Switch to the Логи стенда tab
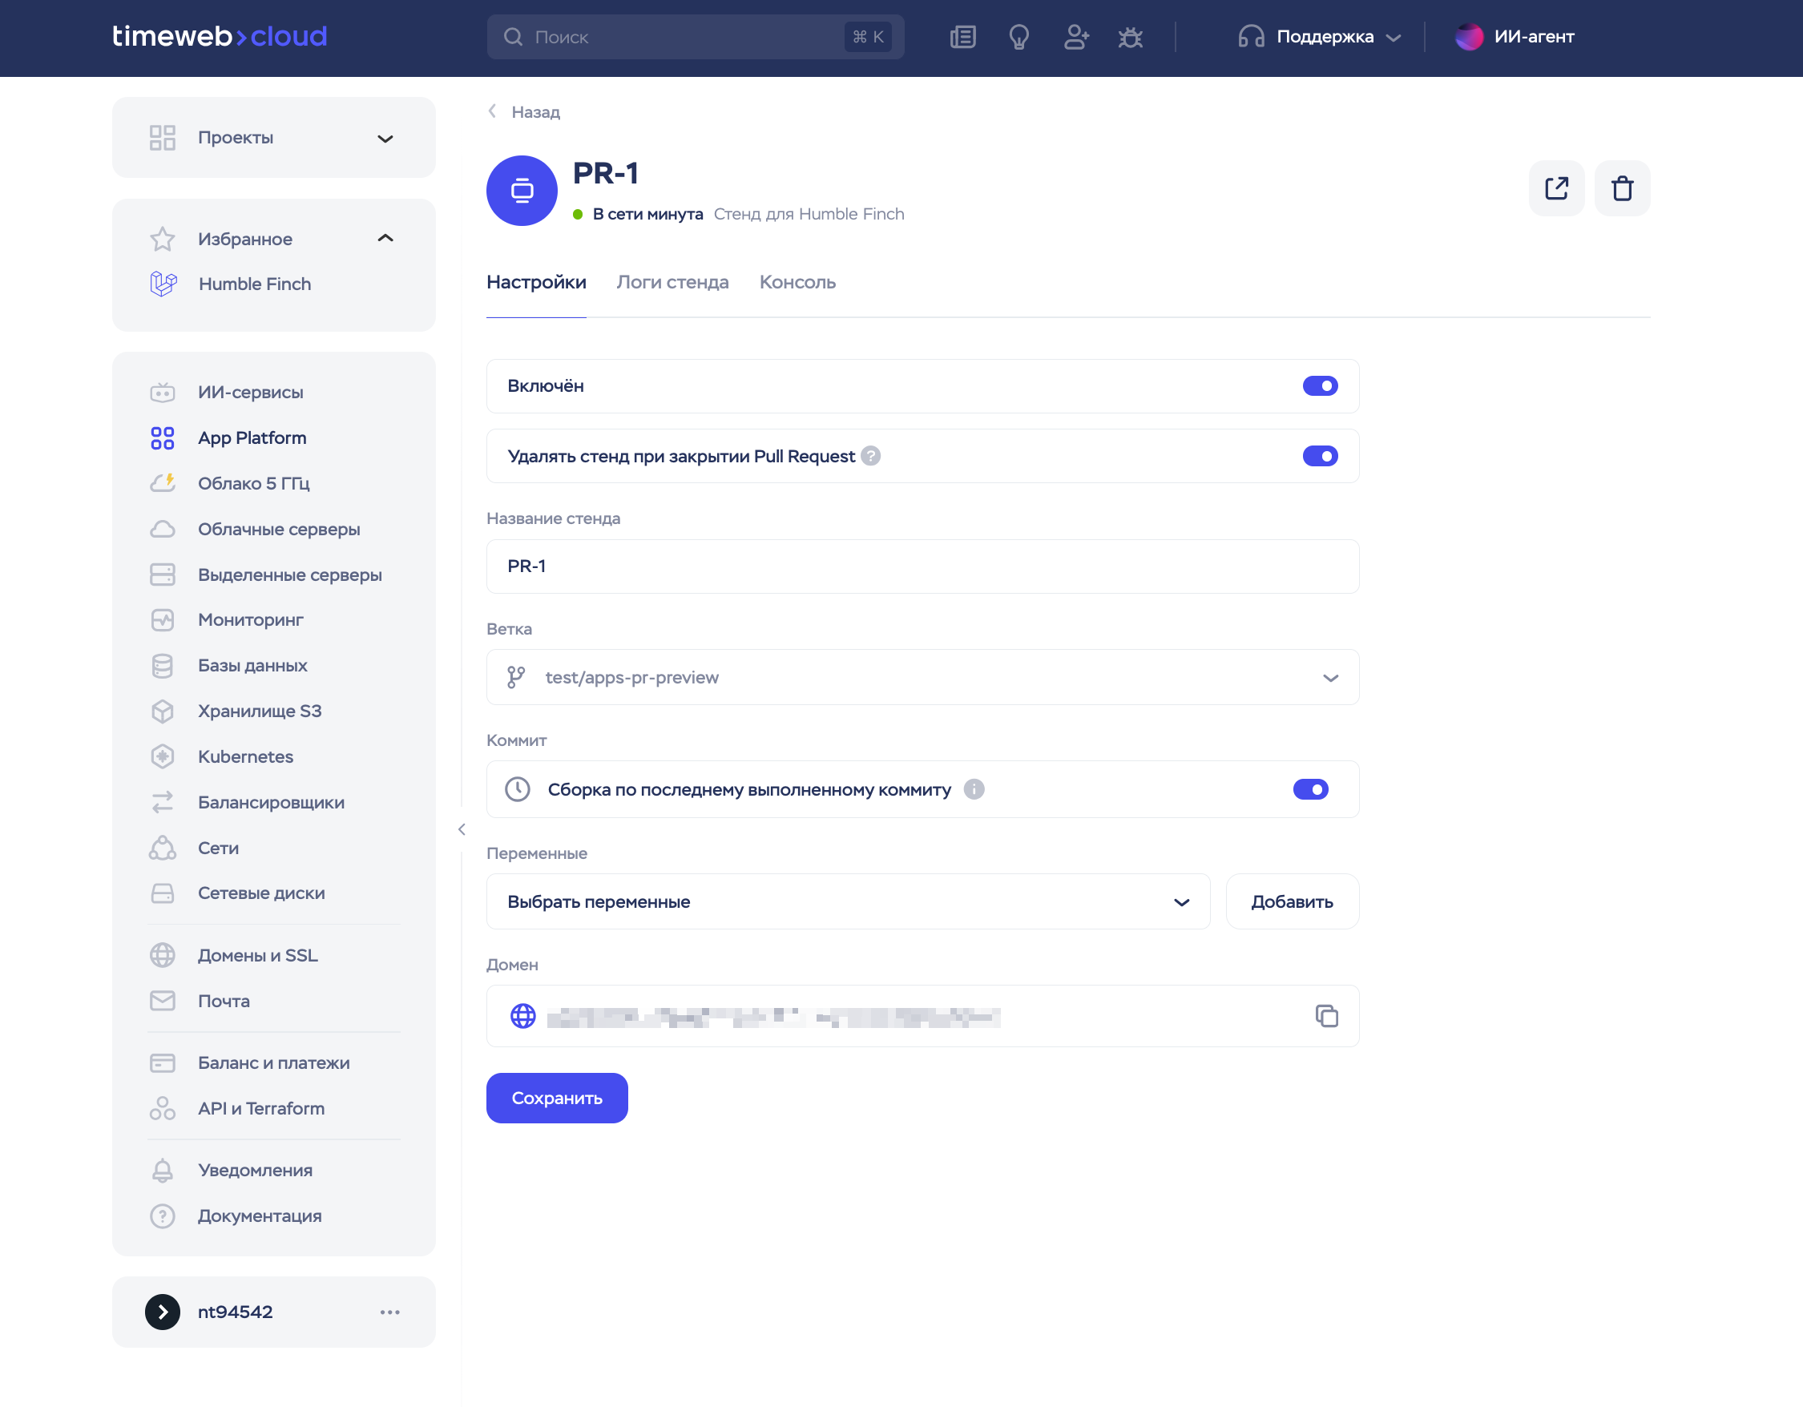1803x1407 pixels. click(x=672, y=282)
